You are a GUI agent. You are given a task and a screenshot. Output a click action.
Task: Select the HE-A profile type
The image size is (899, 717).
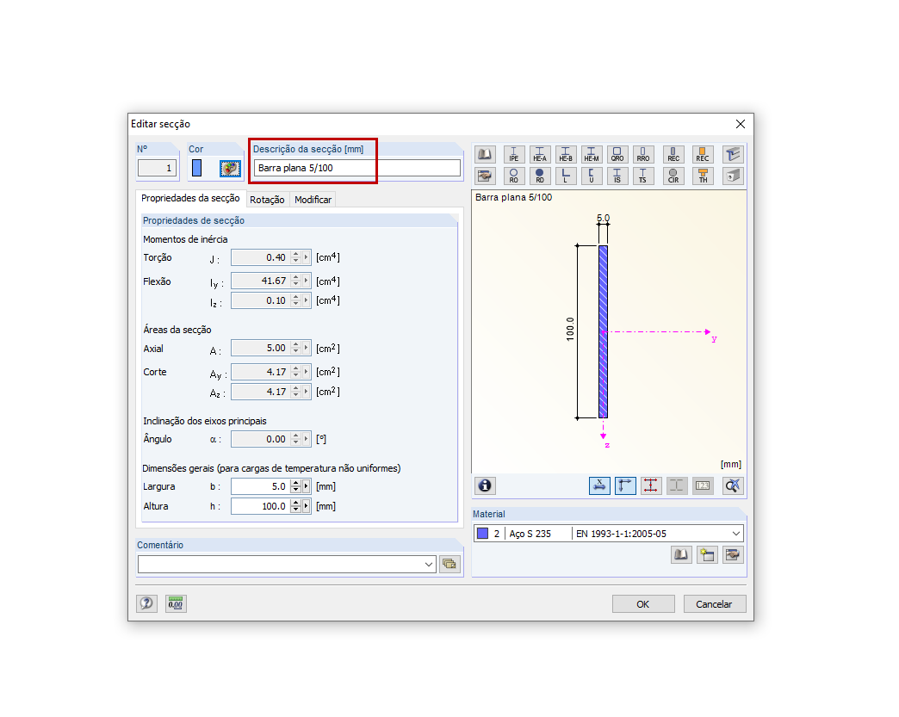click(x=540, y=154)
